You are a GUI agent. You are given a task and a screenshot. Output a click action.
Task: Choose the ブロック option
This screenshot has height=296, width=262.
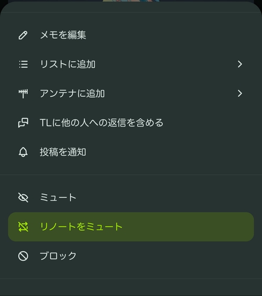(131, 256)
